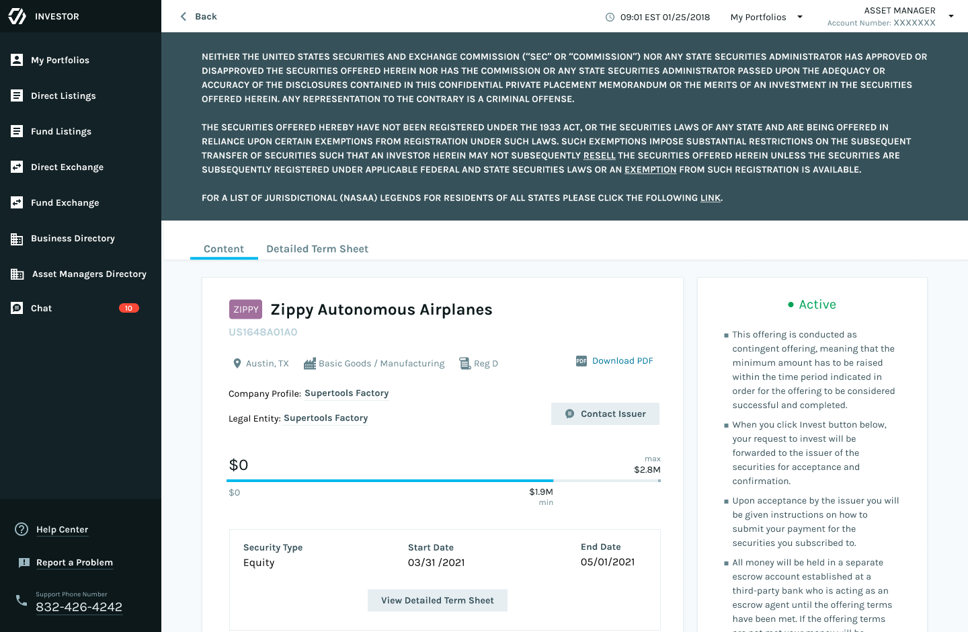Switch to the Detailed Term Sheet tab
The width and height of the screenshot is (968, 632).
[x=317, y=249]
